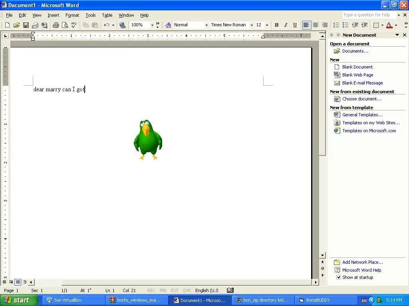
Task: Open the Times New Roman font dropdown
Action: point(252,25)
